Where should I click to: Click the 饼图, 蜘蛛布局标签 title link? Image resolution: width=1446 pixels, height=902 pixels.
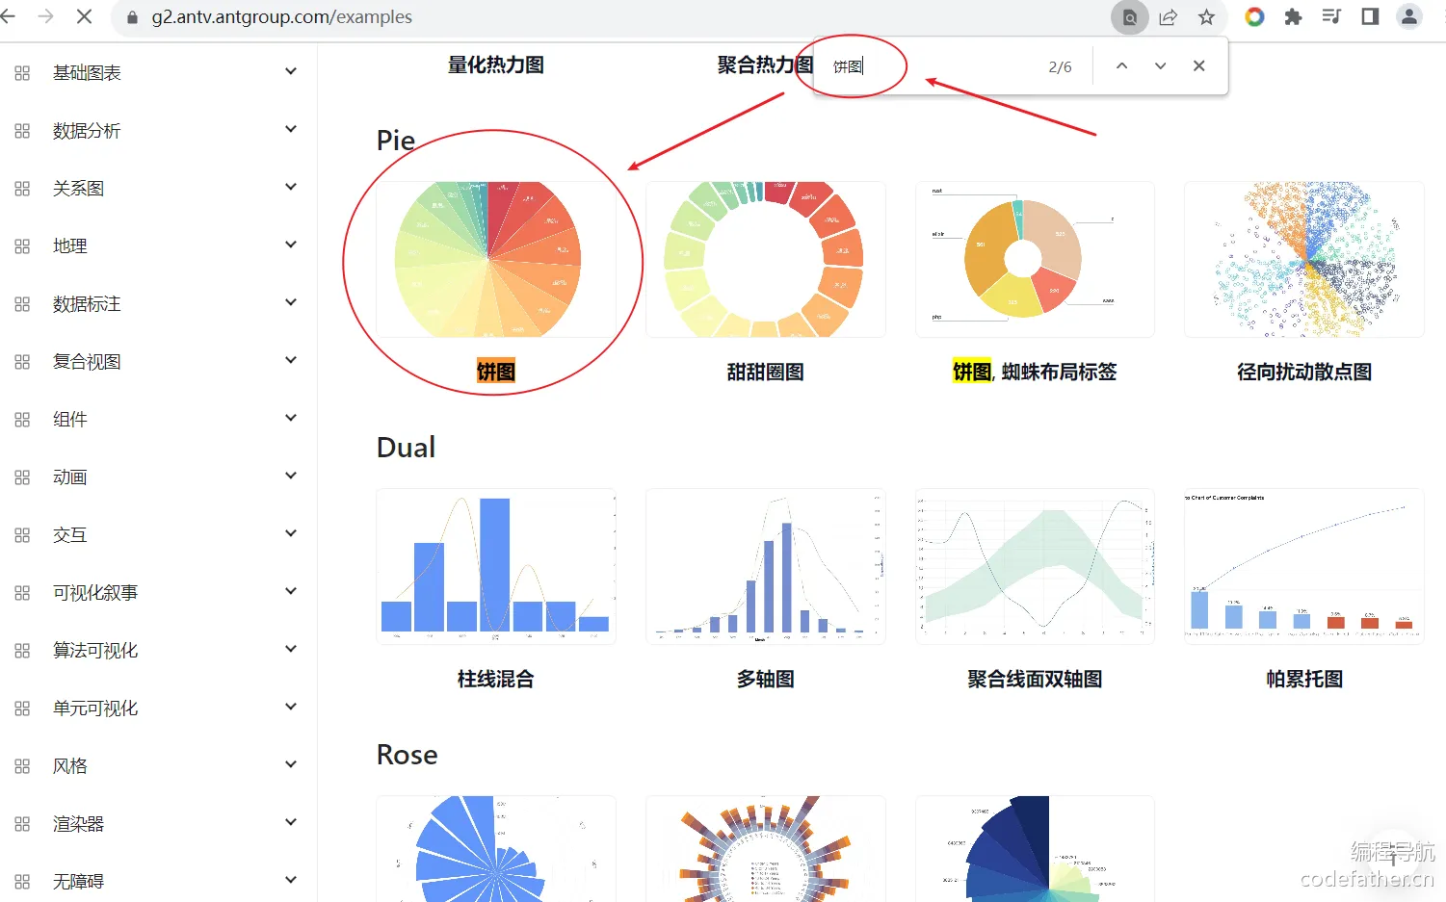(x=1035, y=372)
